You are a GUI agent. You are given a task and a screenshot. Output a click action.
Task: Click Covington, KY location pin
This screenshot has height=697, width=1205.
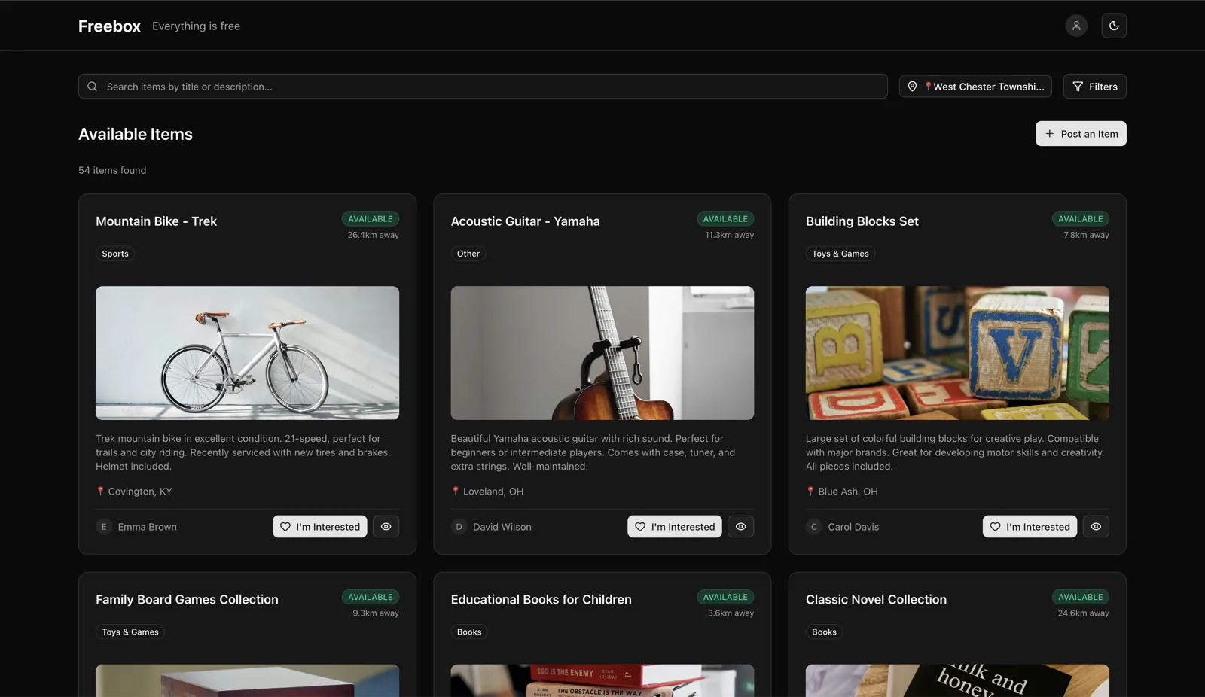[100, 492]
